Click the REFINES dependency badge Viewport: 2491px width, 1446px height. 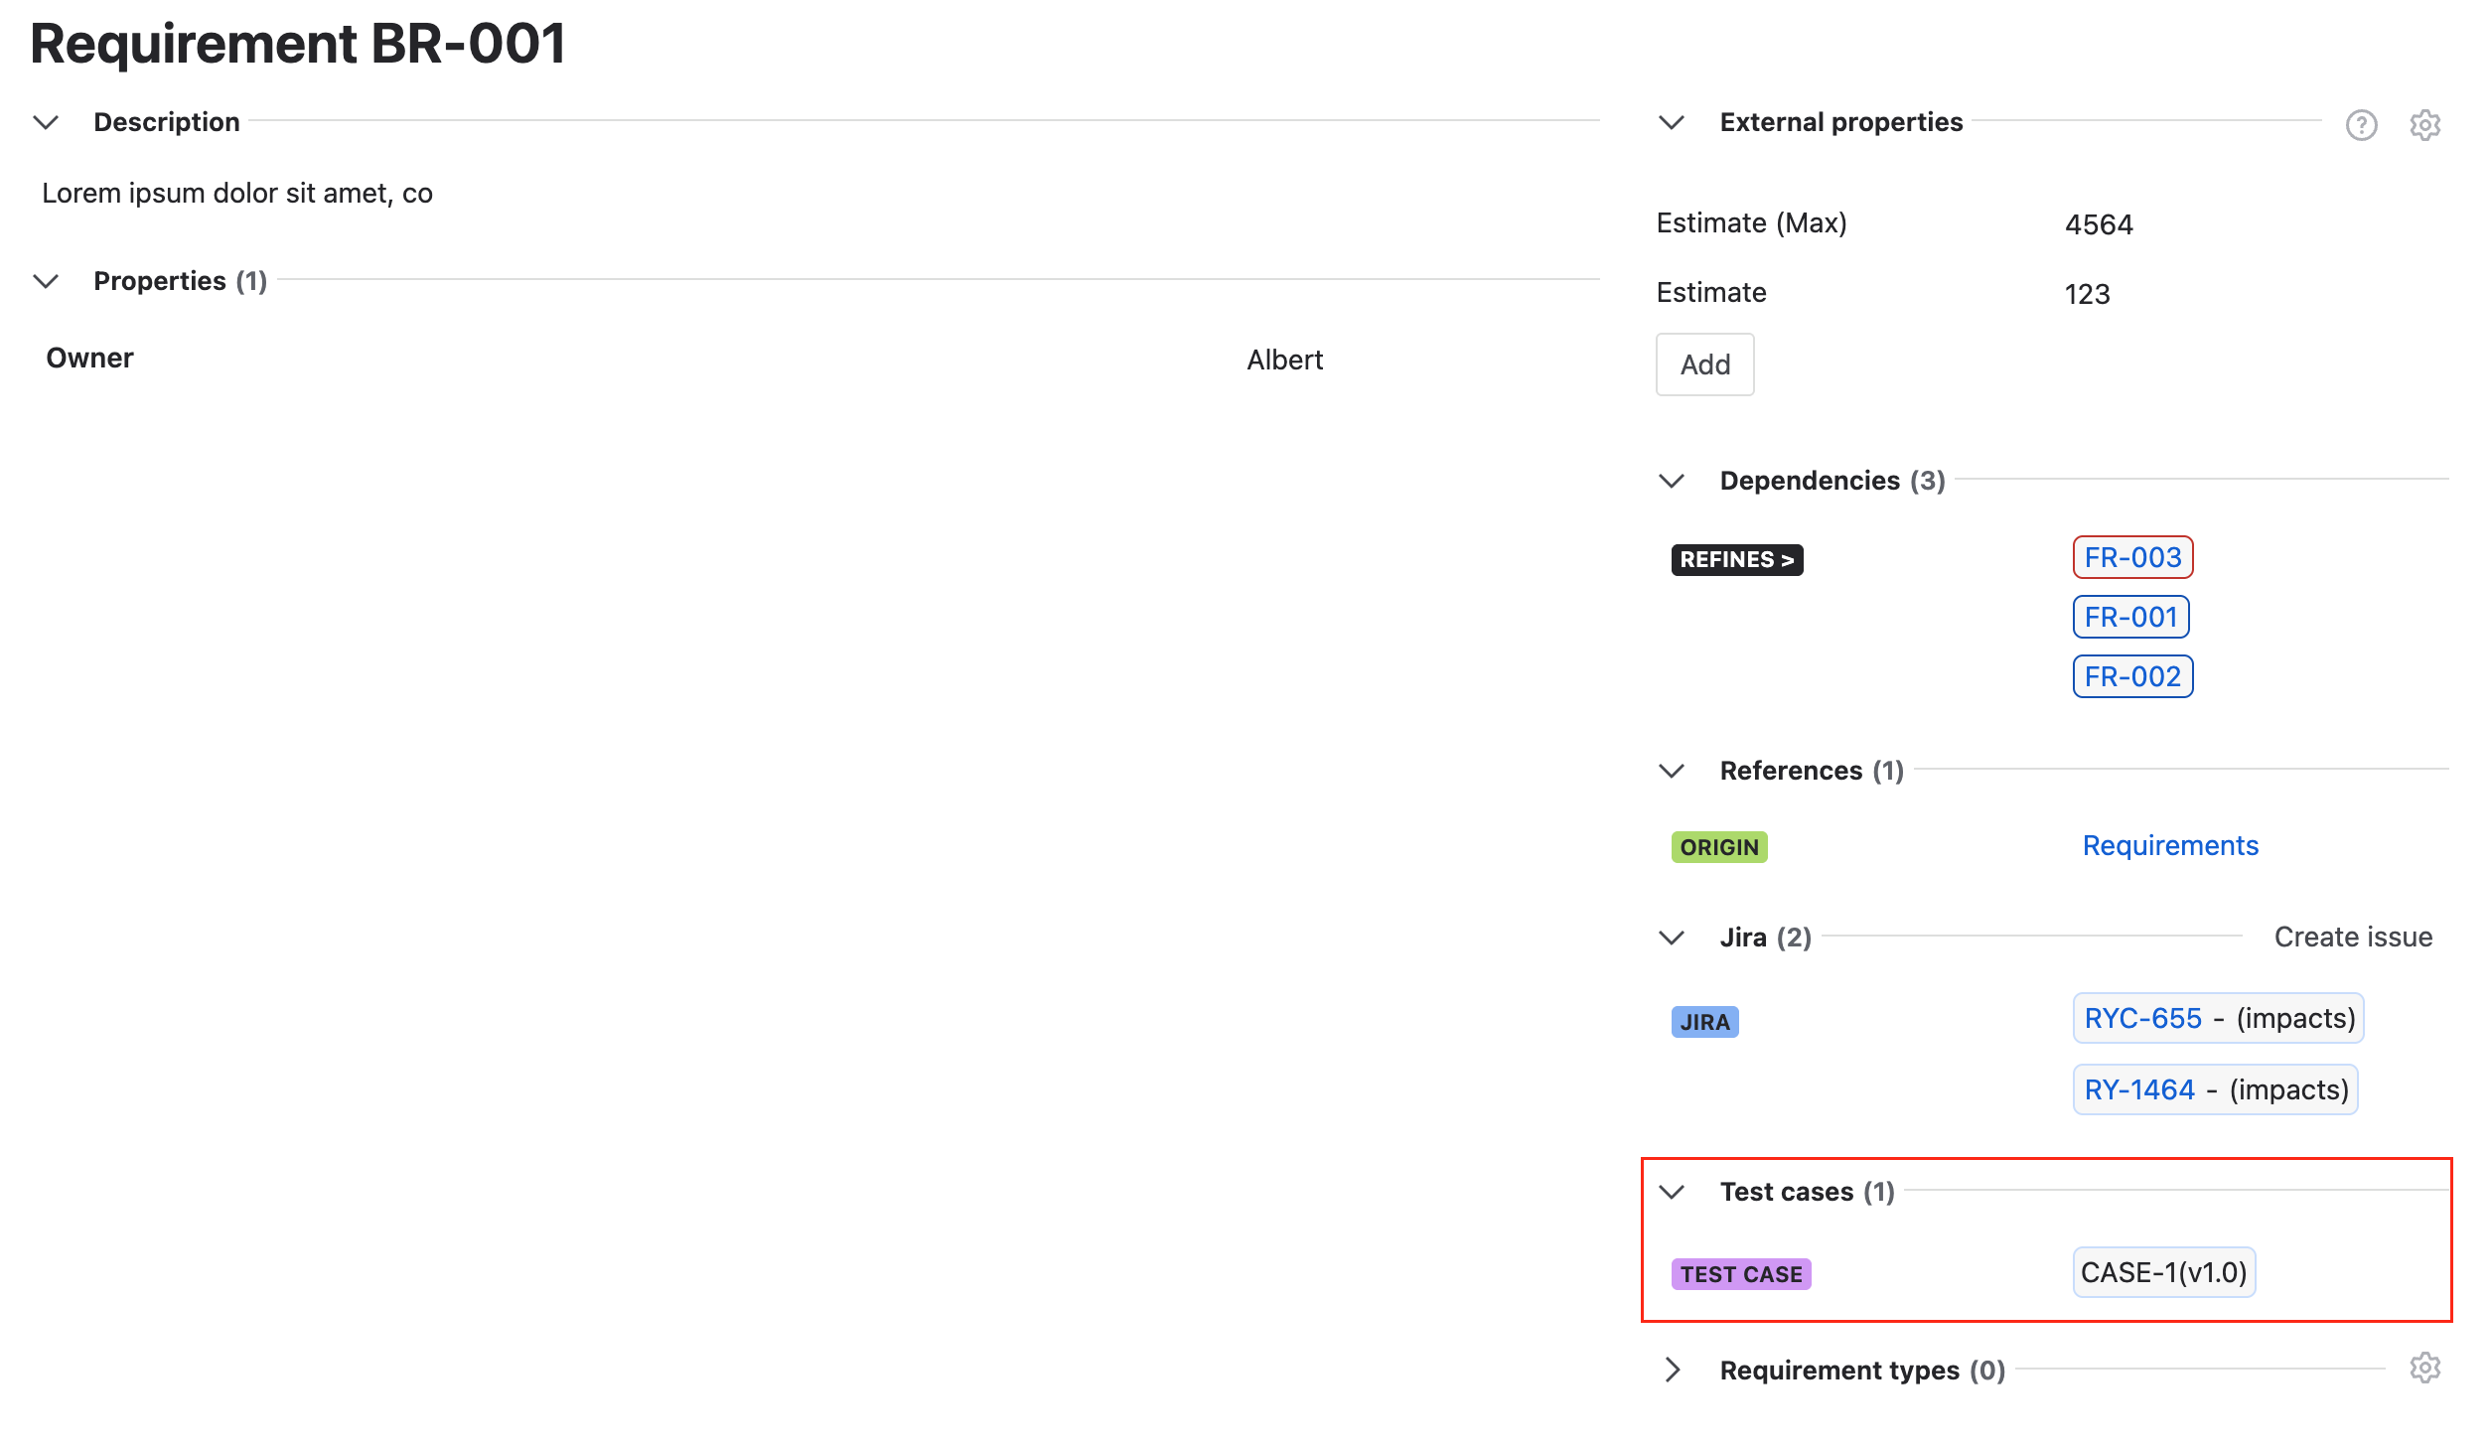(x=1736, y=559)
